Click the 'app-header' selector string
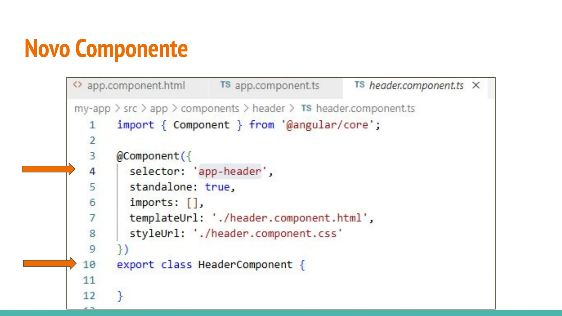Screen dimensions: 562x316 [x=230, y=171]
